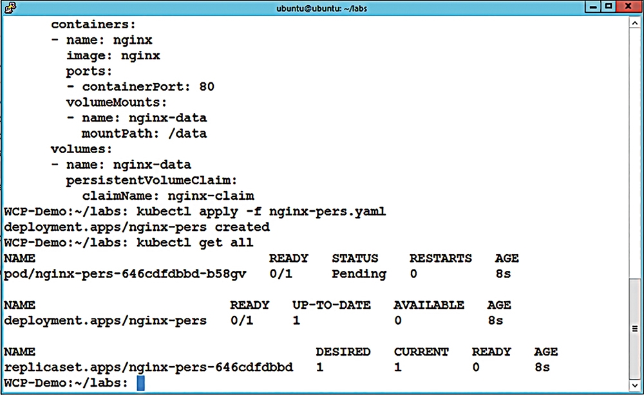Click the 'claimName: nginx-claim' line
The height and width of the screenshot is (395, 644).
point(168,196)
